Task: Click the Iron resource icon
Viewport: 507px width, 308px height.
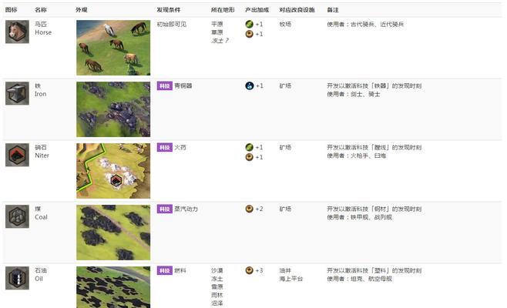Action: coord(17,93)
